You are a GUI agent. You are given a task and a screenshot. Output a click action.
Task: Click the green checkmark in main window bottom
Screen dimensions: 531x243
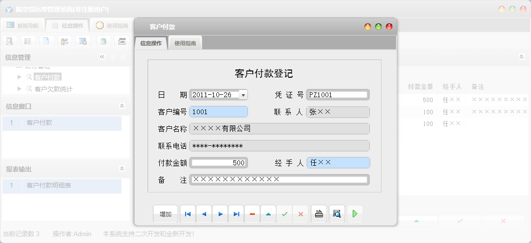point(460,221)
